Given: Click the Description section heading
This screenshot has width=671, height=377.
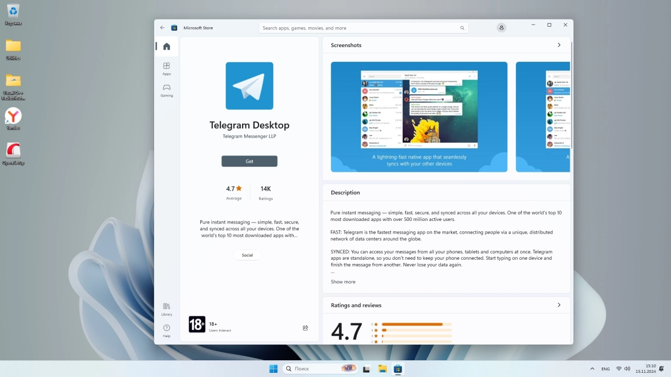Looking at the screenshot, I should click(345, 192).
